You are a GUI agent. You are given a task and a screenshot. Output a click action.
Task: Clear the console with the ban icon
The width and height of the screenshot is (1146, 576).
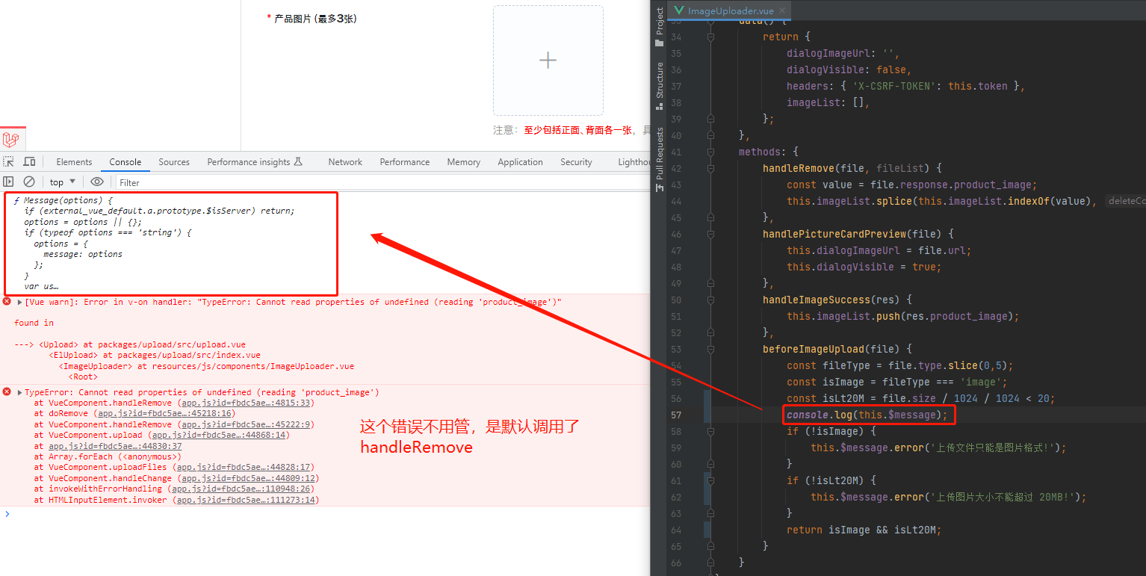coord(29,182)
